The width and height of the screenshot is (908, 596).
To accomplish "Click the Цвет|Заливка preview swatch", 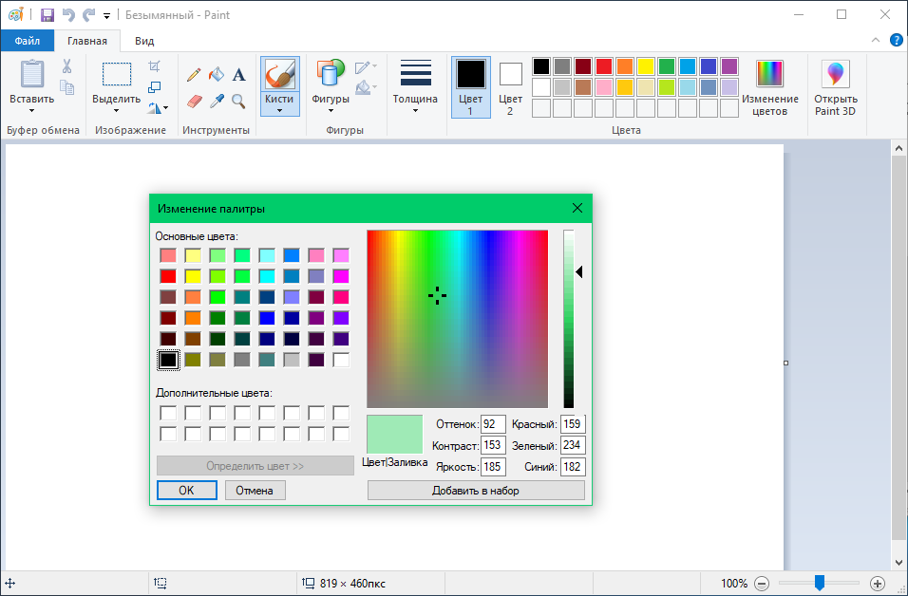I will point(394,434).
